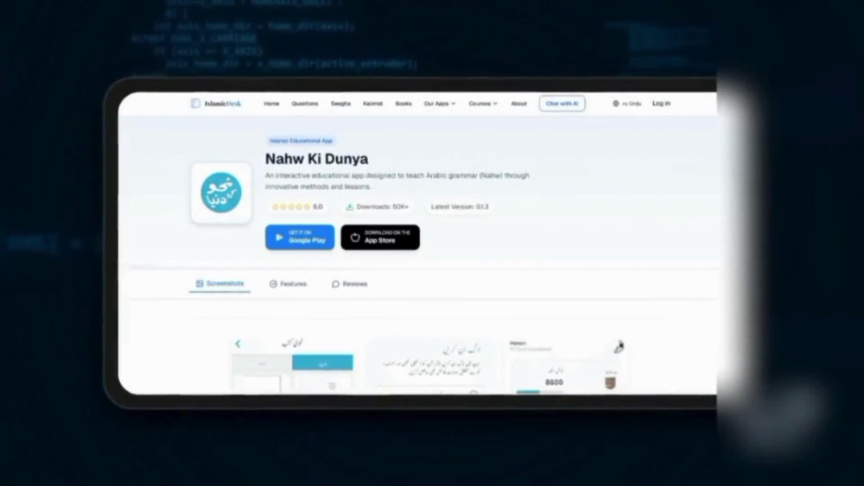
Task: Click the Latest Version 0.1.3 text
Action: (460, 207)
